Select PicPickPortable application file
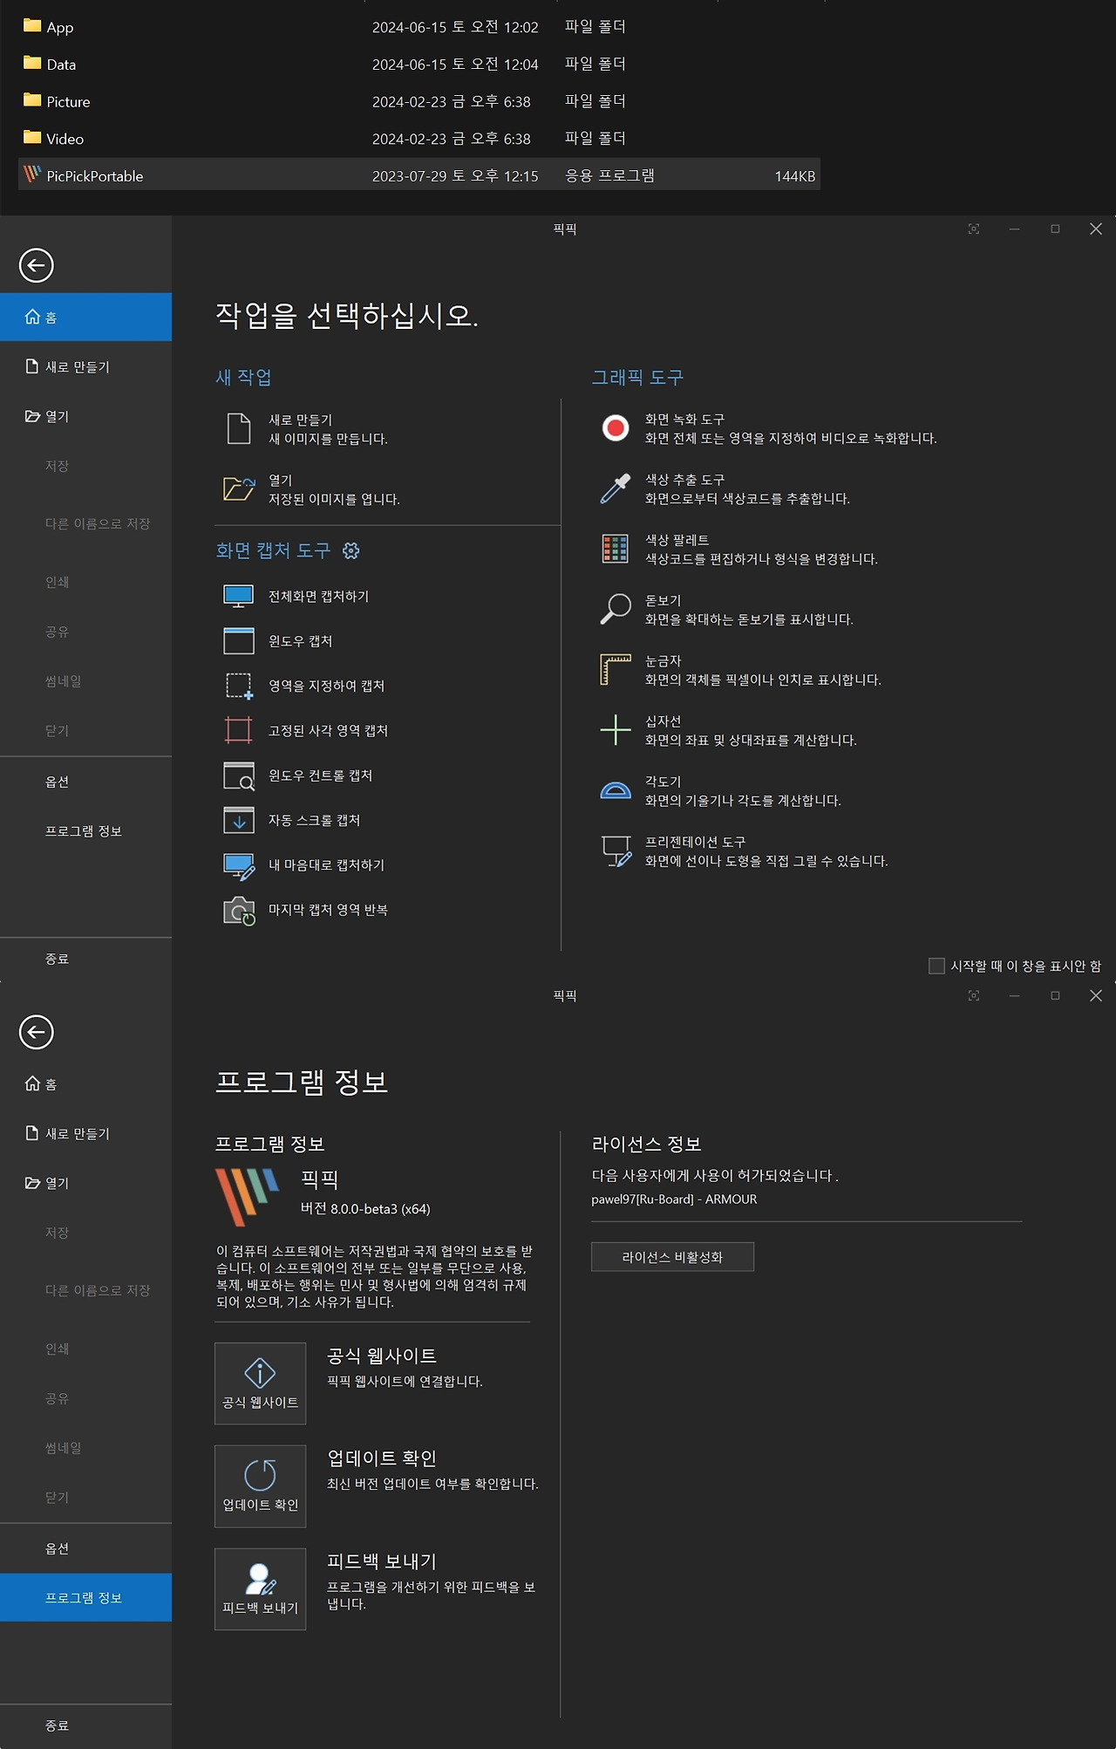 coord(418,175)
